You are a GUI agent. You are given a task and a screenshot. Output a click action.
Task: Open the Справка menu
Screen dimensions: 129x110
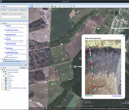38,4
